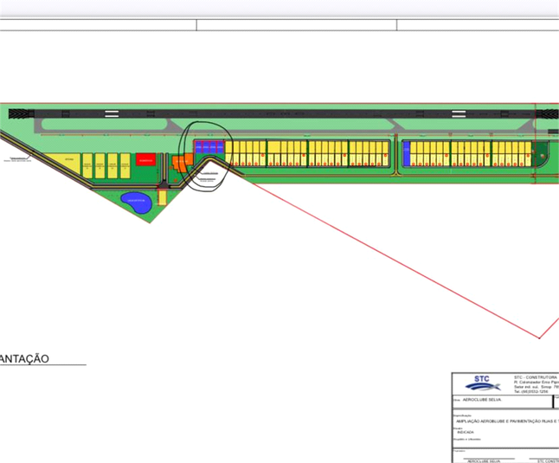Click 'AEROCLUBE SELVA.' in the Obra field

[x=482, y=400]
